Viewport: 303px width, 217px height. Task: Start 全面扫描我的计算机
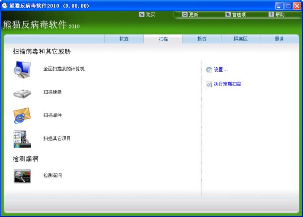[64, 69]
